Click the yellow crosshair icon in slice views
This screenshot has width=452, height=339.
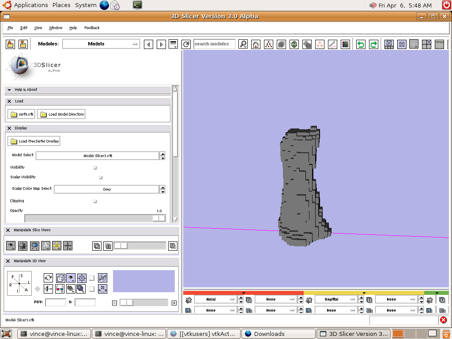tap(56, 246)
